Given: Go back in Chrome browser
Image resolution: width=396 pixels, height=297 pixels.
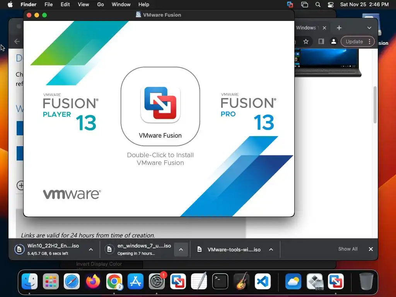Looking at the screenshot, I should pyautogui.click(x=17, y=41).
